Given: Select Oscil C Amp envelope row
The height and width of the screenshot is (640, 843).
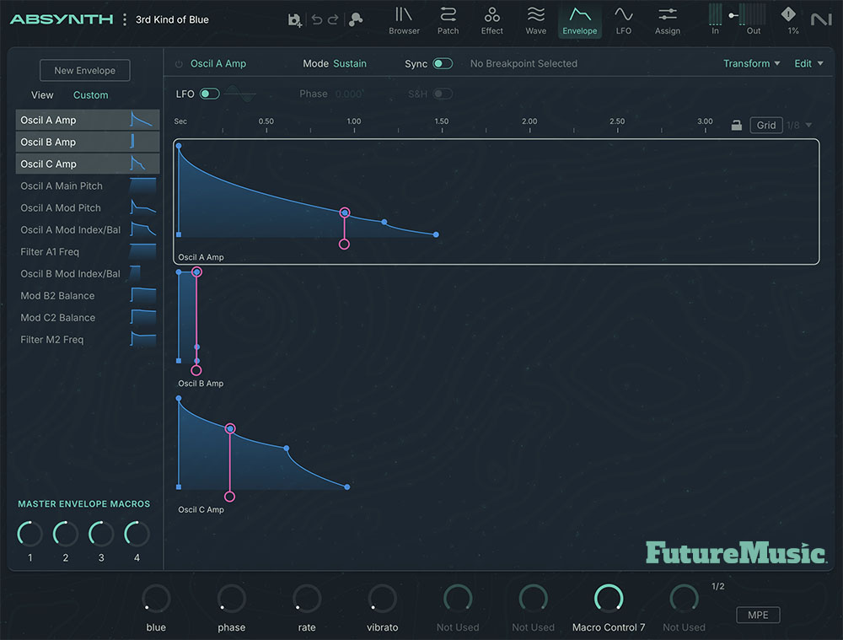Looking at the screenshot, I should tap(88, 164).
